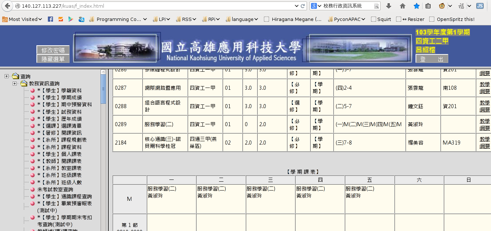
Task: Open the Most Visited bookmarks dropdown
Action: (22, 19)
